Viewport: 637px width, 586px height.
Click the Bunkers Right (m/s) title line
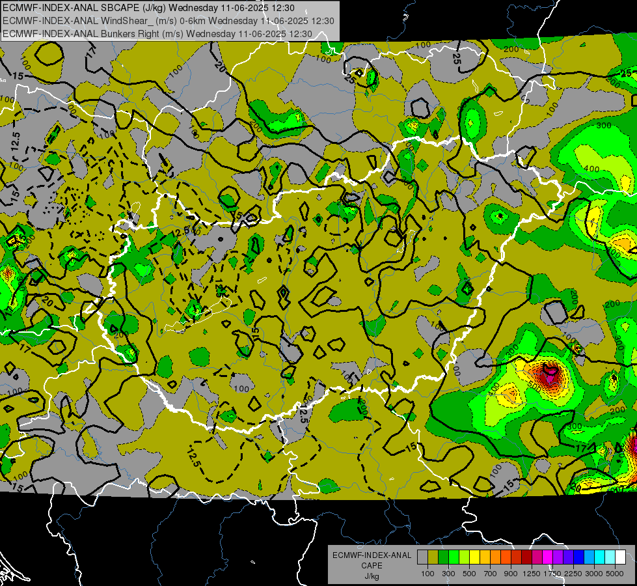(x=157, y=34)
